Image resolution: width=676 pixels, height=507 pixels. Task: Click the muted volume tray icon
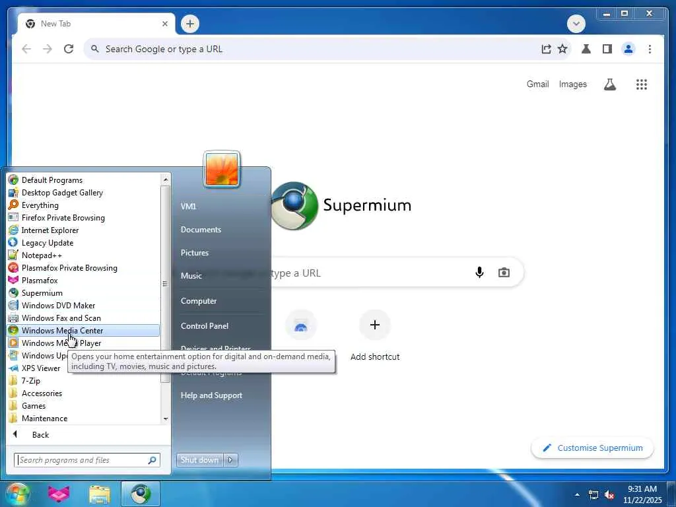[609, 494]
